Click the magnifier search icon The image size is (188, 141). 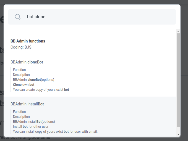(x=18, y=17)
